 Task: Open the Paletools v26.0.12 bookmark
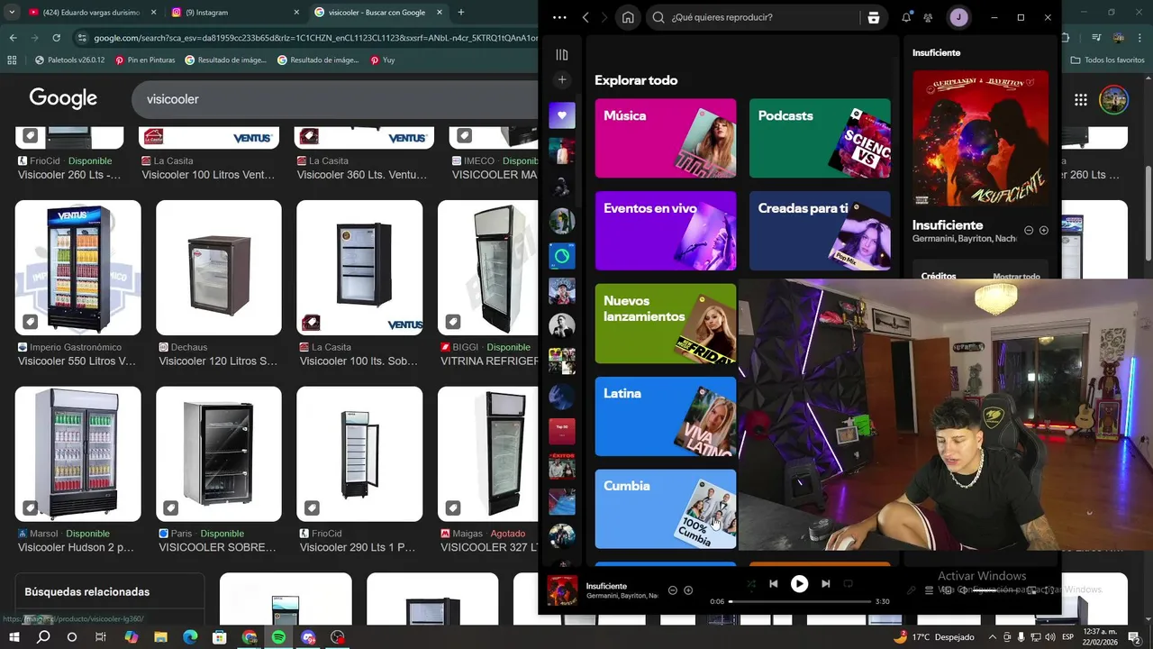[70, 60]
